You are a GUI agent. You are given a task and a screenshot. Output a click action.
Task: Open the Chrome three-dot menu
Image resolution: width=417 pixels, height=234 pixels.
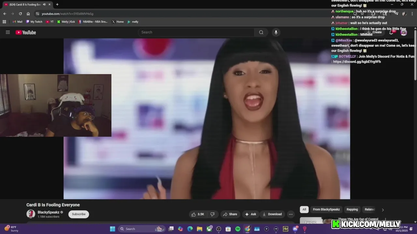pos(412,14)
